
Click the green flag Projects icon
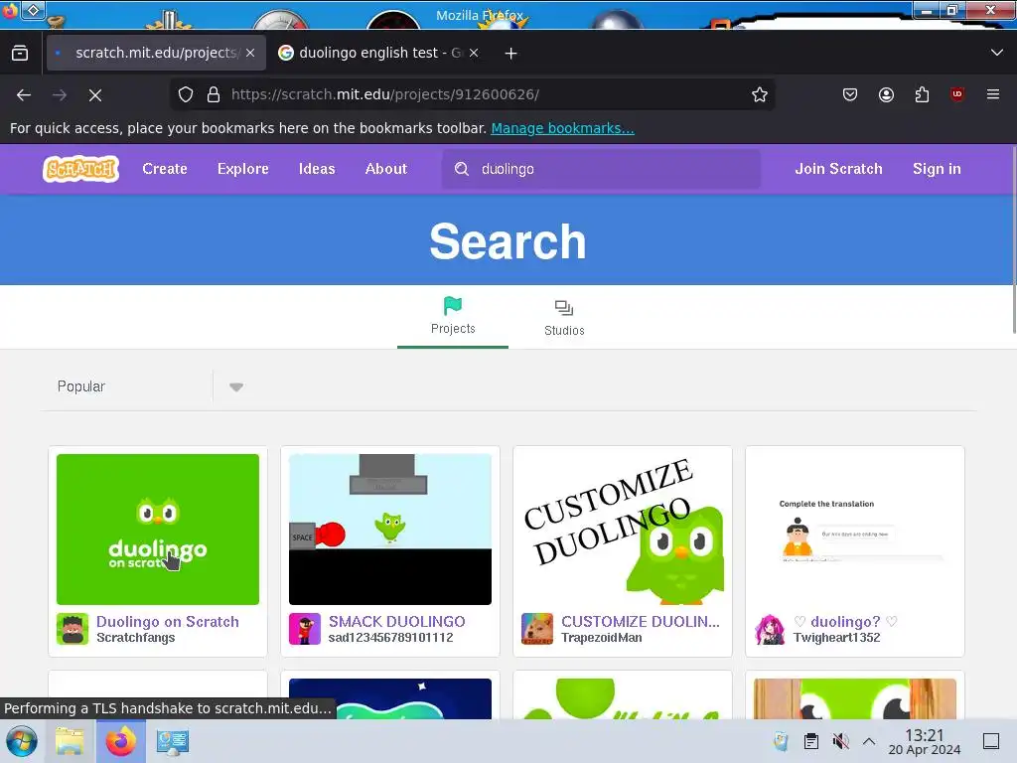[x=453, y=305]
